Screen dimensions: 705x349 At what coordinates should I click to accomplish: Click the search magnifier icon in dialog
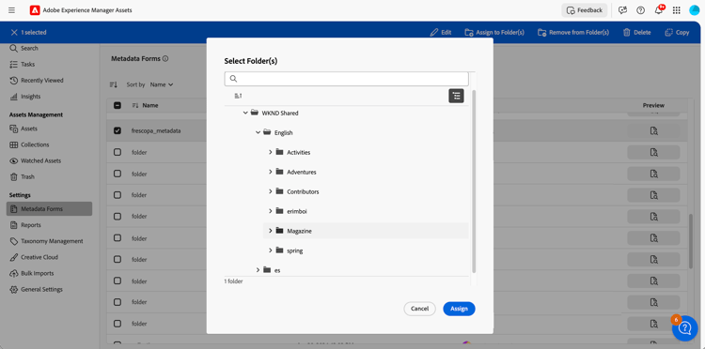(233, 79)
